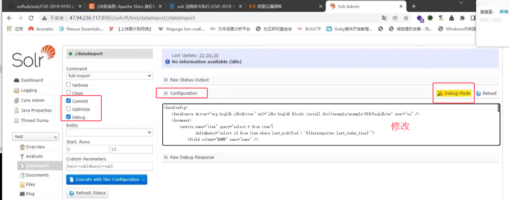The height and width of the screenshot is (200, 509).
Task: Click the translate icon in address bar
Action: 384,18
